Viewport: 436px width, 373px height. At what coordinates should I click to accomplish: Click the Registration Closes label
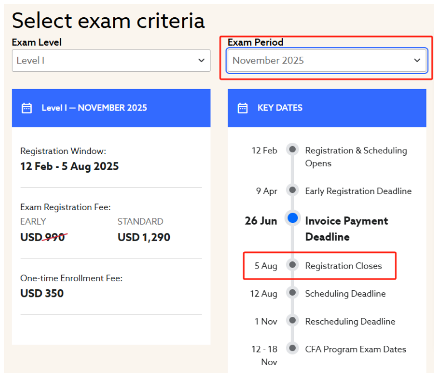pos(344,266)
